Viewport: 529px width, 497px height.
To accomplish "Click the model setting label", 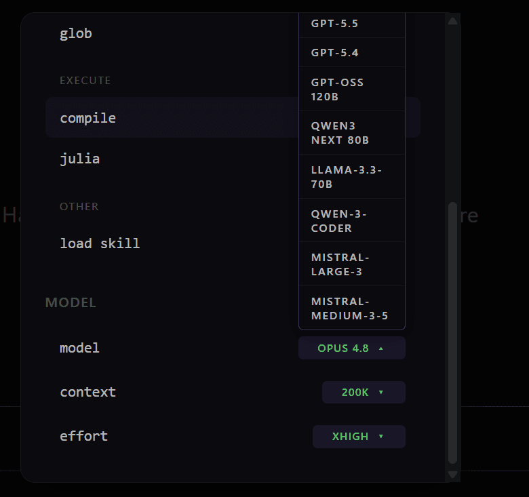I will pos(79,348).
